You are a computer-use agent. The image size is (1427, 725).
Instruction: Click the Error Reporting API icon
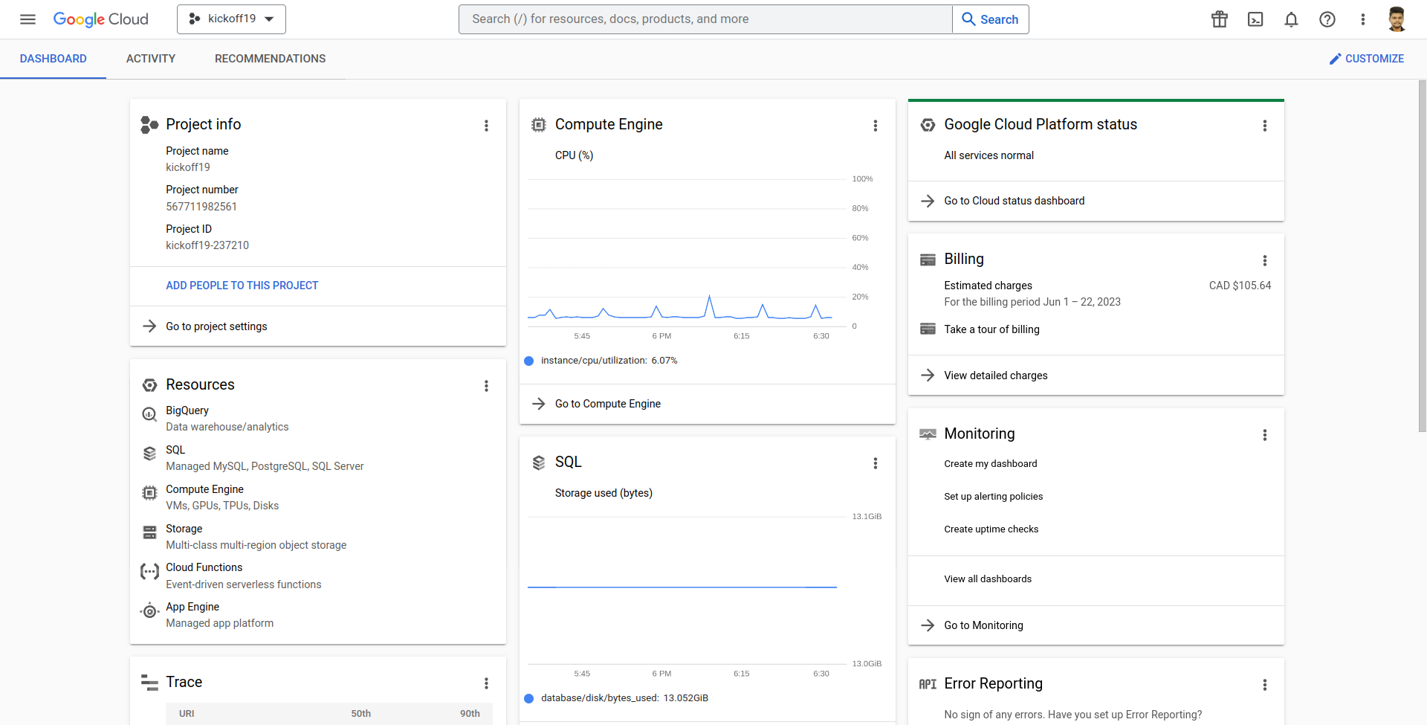[928, 684]
